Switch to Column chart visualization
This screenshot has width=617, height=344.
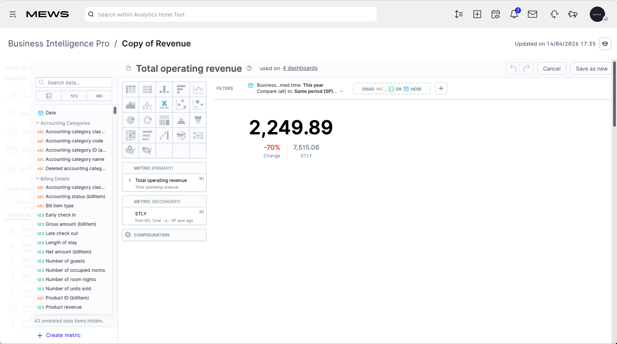pos(164,89)
